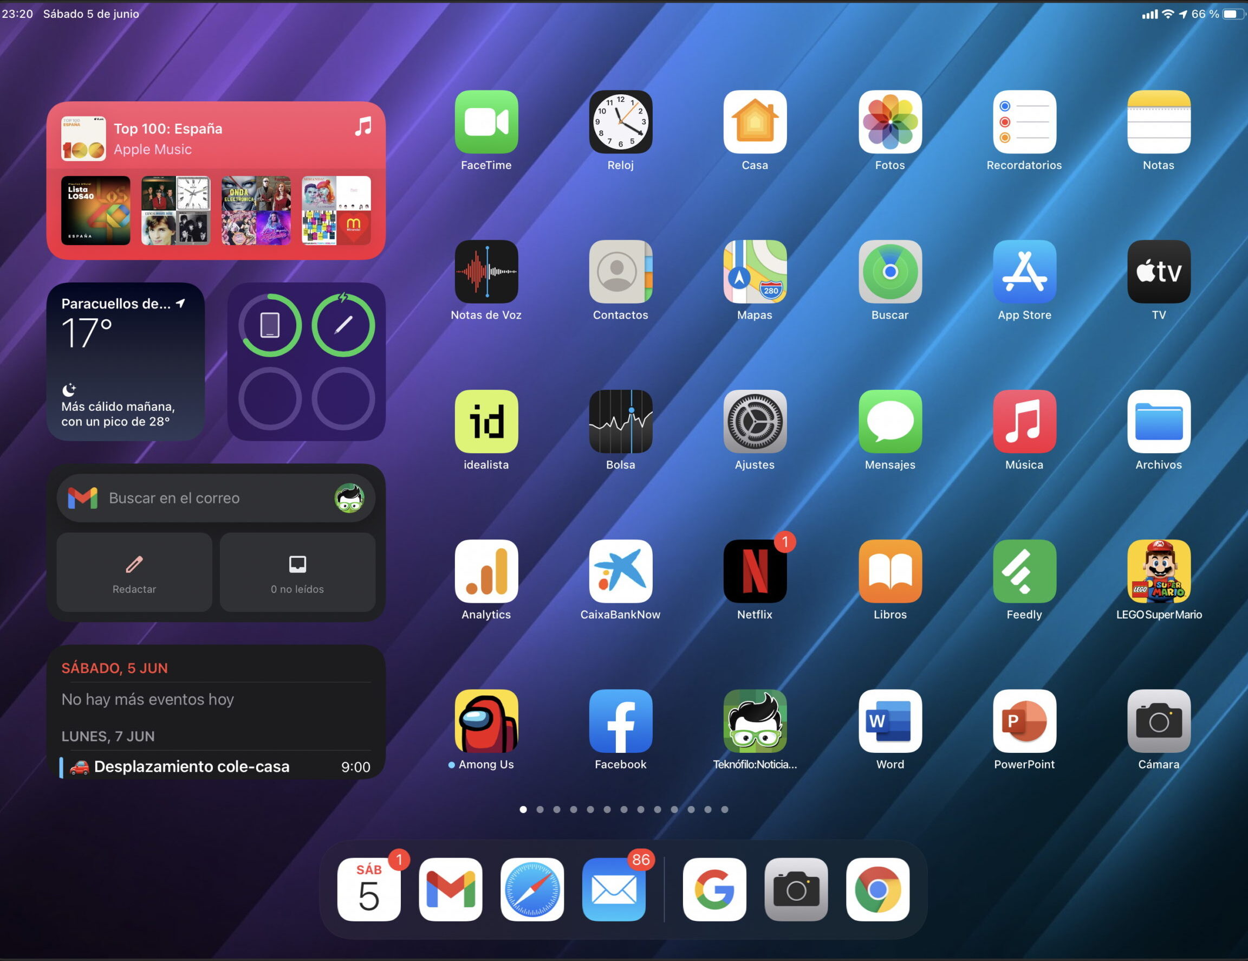Open the Libros books app

click(x=890, y=571)
